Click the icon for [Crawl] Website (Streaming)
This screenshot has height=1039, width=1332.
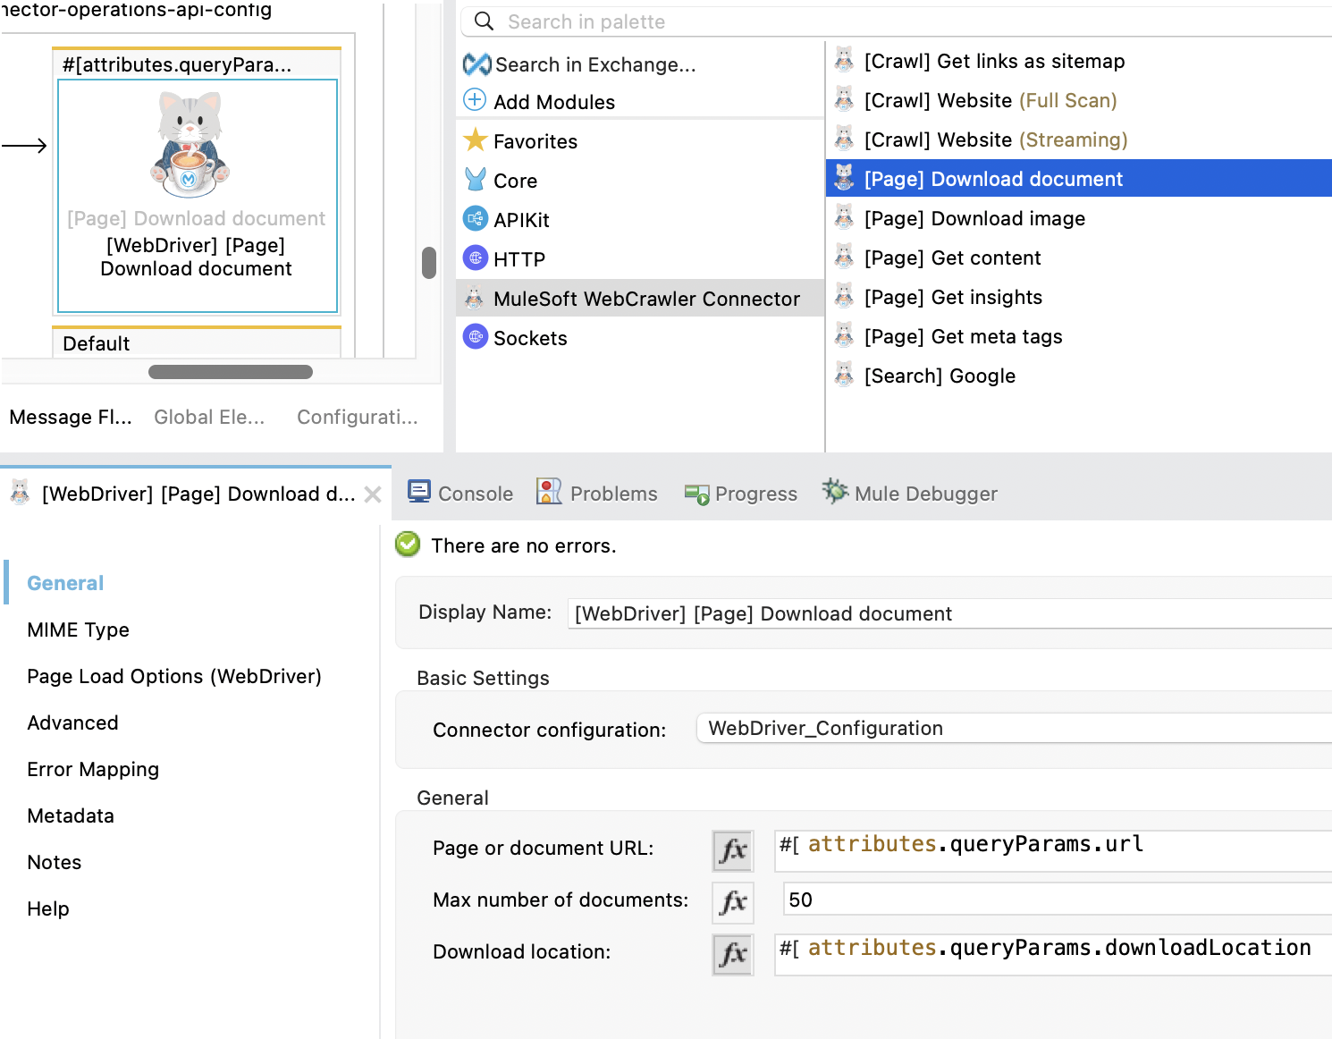point(844,138)
